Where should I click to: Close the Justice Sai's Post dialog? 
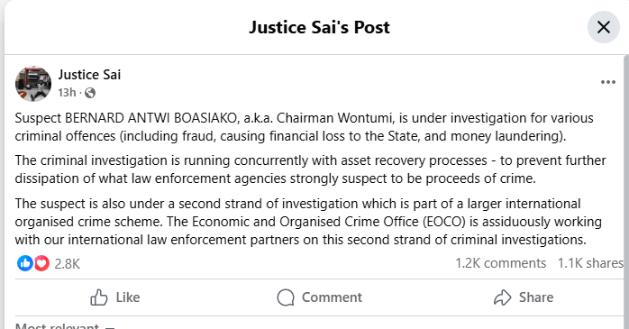[604, 27]
